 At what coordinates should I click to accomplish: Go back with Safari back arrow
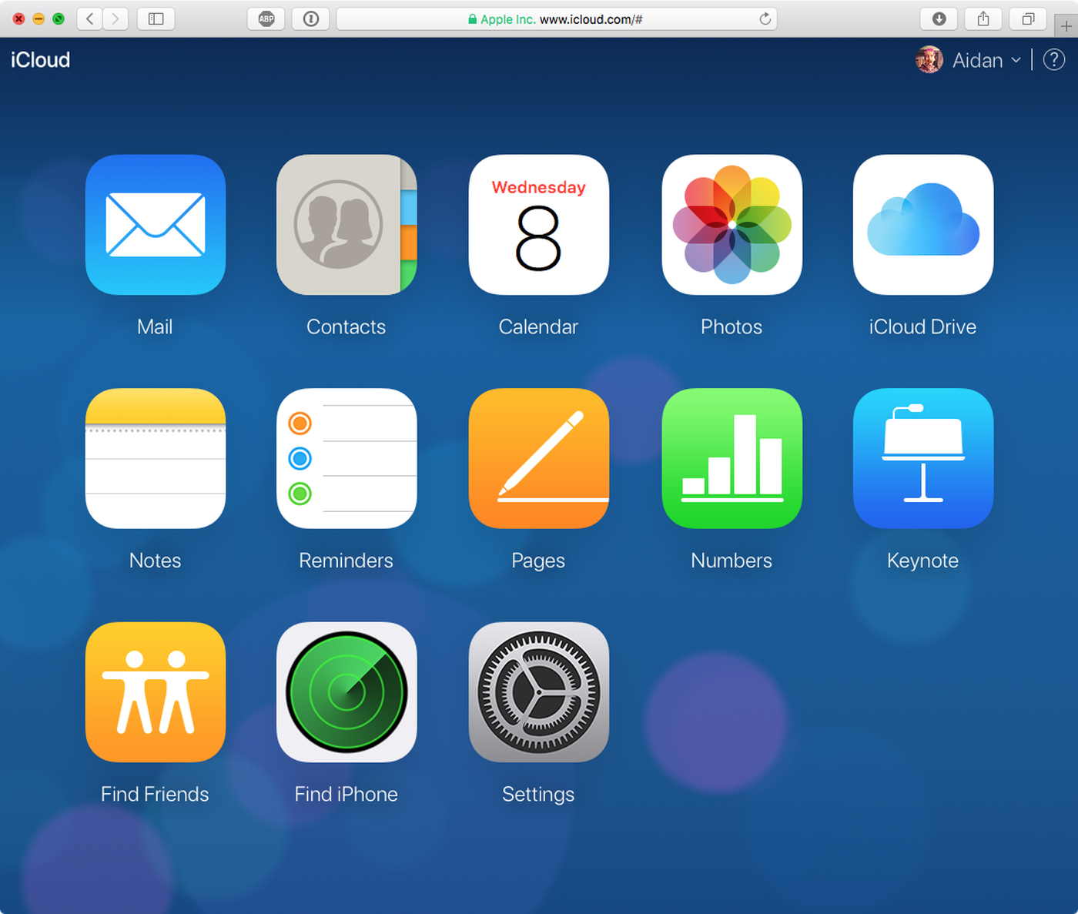(90, 18)
